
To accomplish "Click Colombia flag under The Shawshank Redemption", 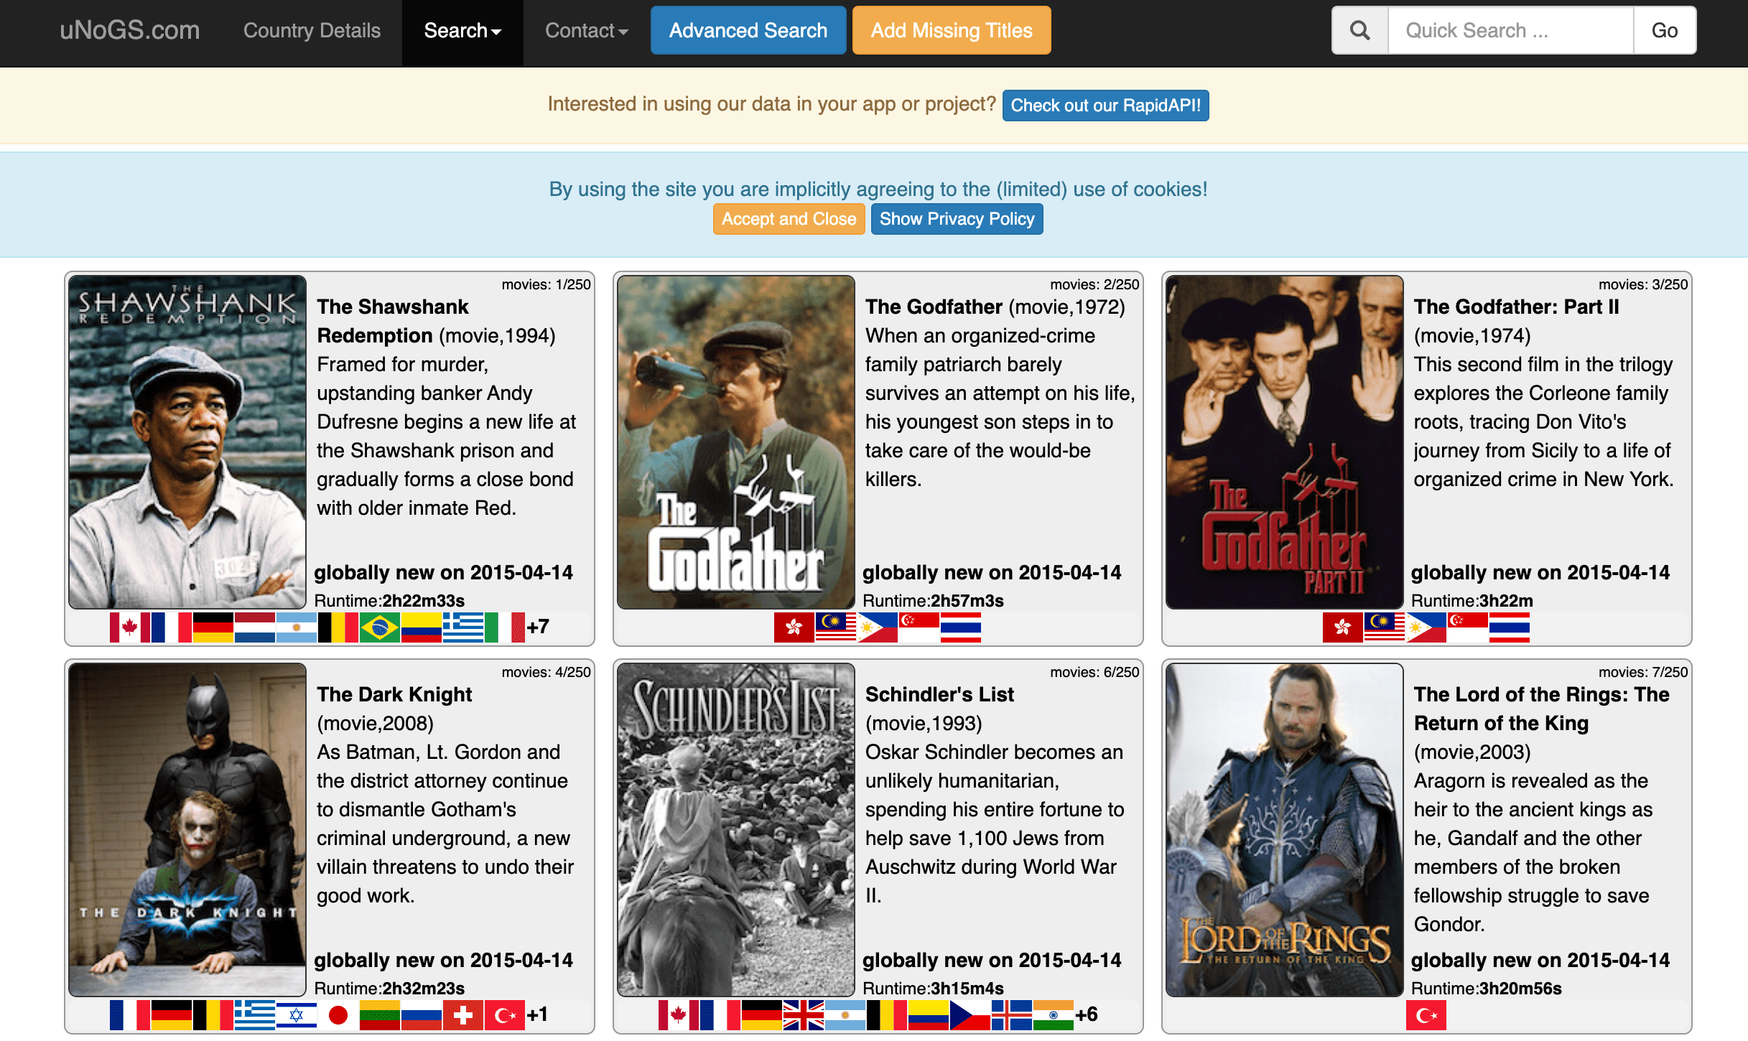I will 422,627.
